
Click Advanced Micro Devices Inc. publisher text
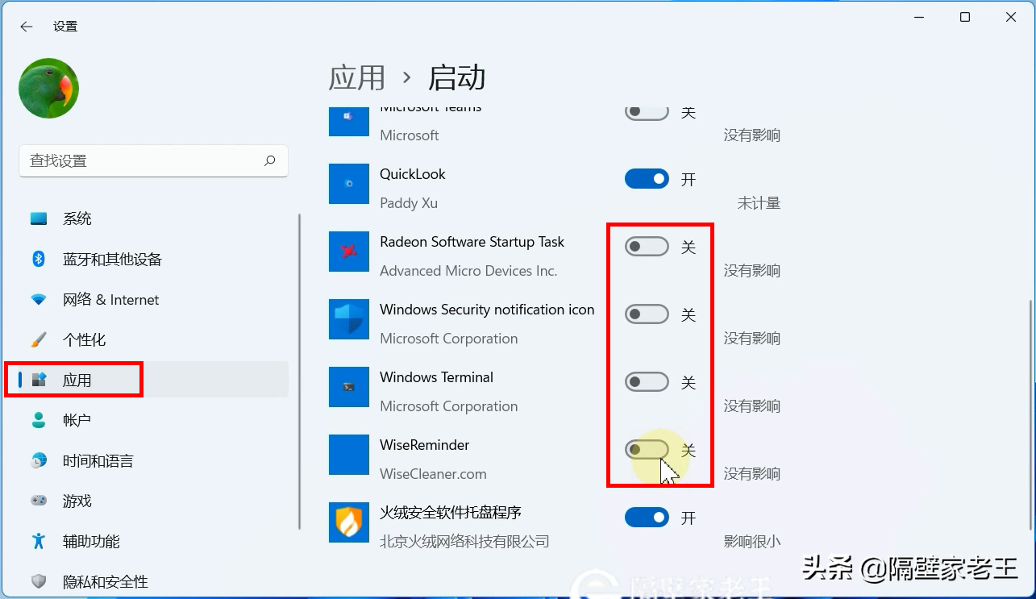468,271
